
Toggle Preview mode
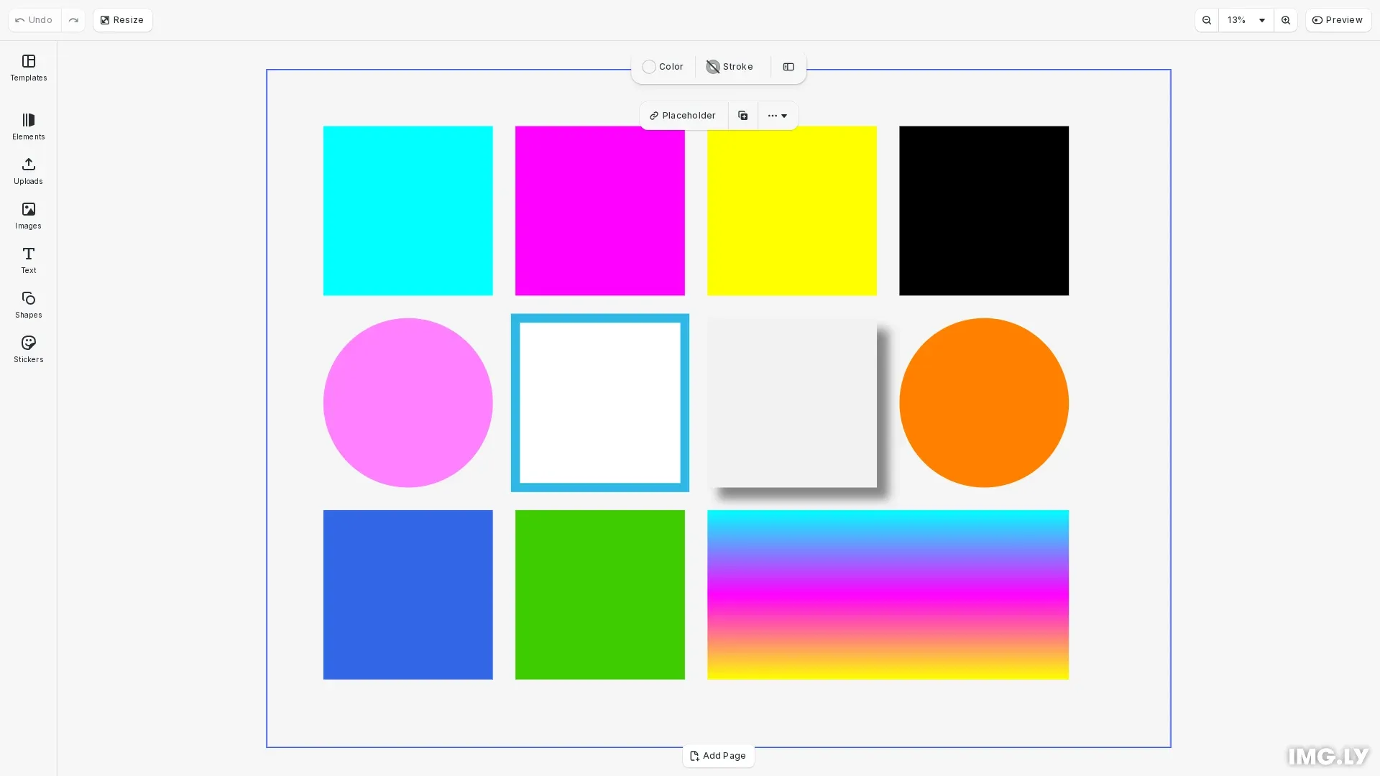1338,19
